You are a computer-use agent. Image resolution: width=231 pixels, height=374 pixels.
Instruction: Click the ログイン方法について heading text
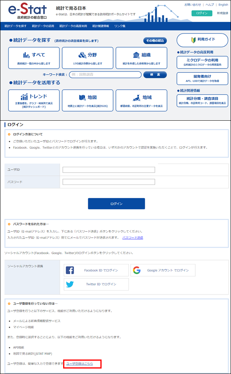tap(28, 134)
